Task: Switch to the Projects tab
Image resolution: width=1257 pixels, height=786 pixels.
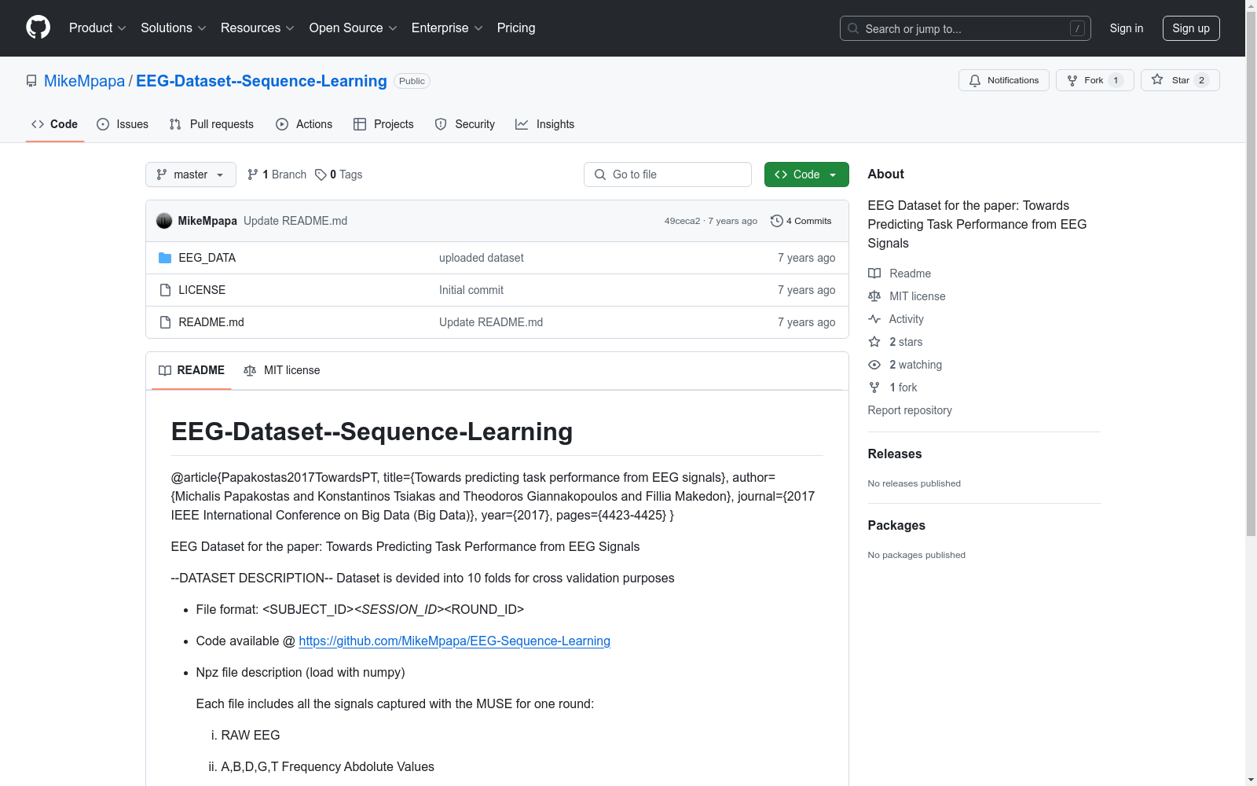Action: [x=383, y=124]
